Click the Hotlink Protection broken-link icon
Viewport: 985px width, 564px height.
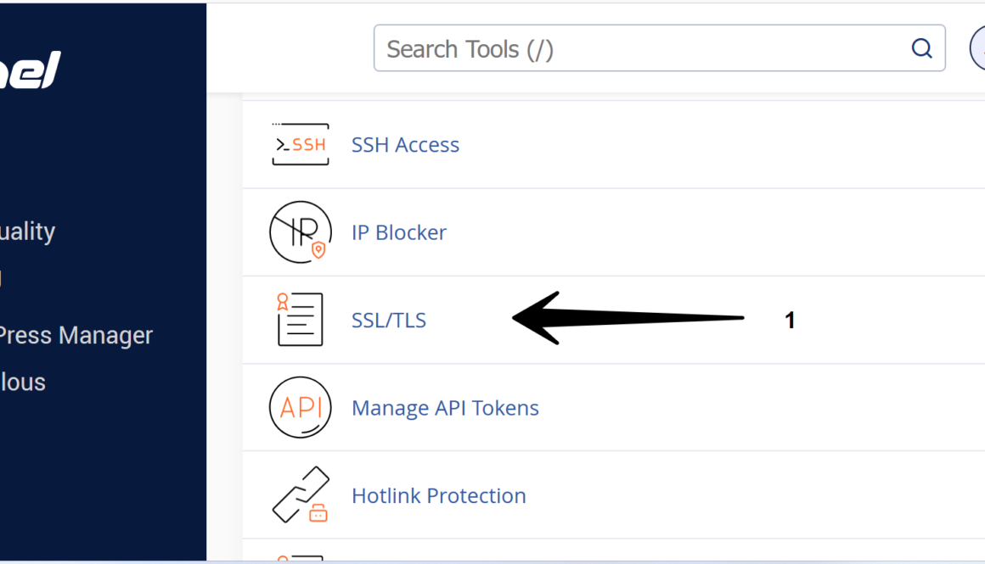[300, 495]
